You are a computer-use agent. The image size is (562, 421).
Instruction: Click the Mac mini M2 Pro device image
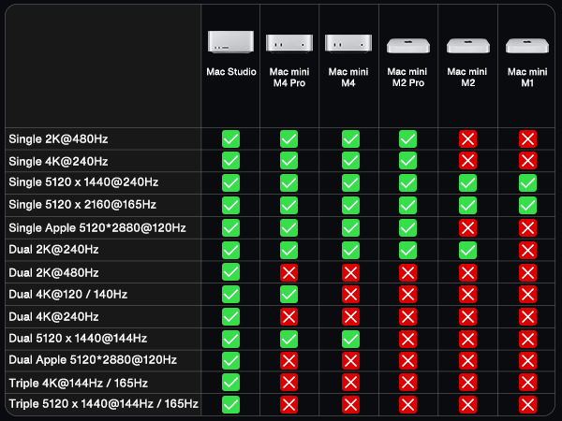(x=408, y=46)
